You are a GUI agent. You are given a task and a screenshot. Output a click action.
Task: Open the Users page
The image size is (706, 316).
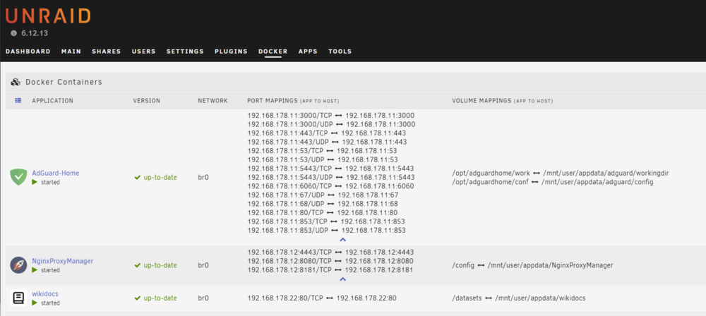pyautogui.click(x=143, y=51)
